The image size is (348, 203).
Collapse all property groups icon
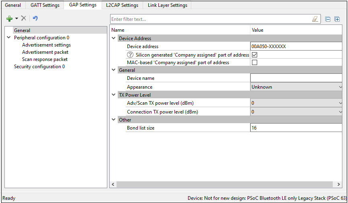coord(328,19)
